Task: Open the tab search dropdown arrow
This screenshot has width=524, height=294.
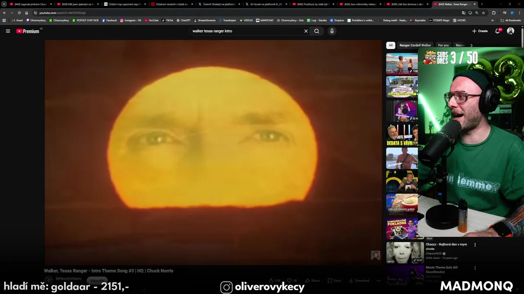Action: coord(4,4)
